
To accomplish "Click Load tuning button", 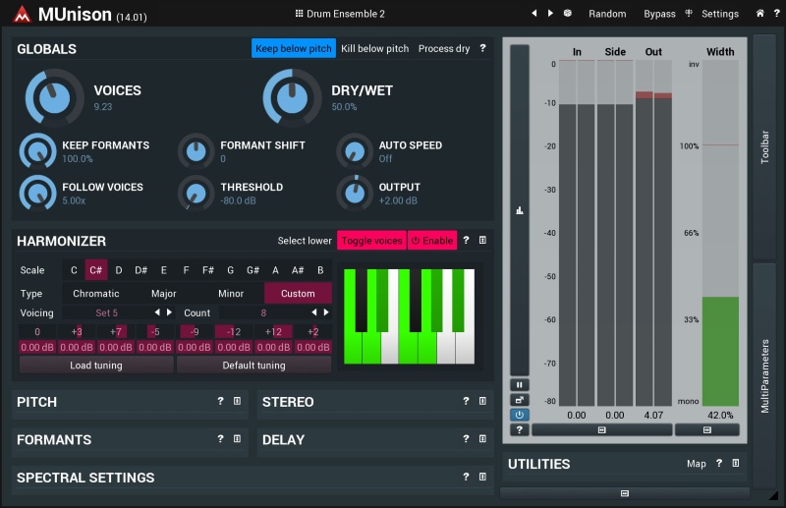I will pyautogui.click(x=96, y=366).
